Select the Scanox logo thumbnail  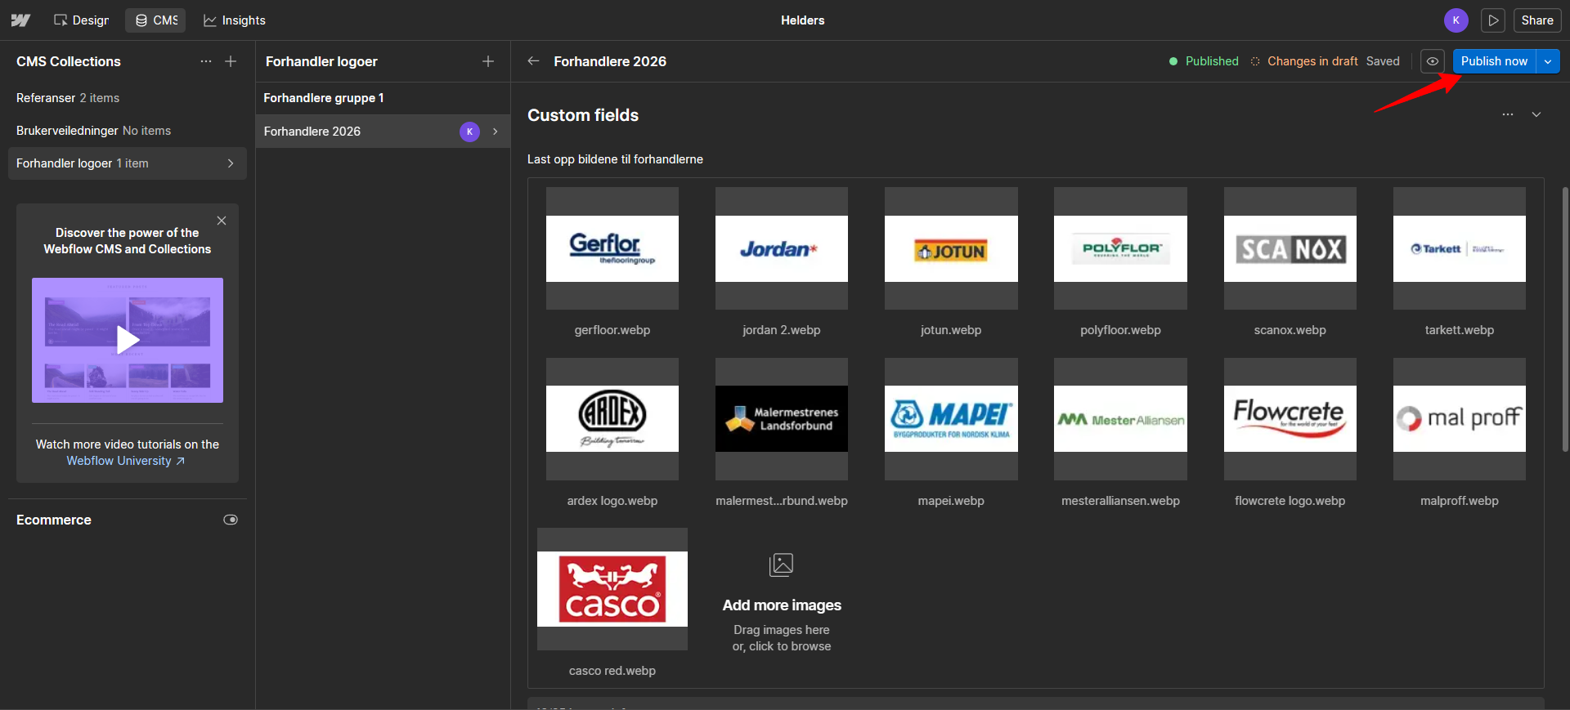click(x=1290, y=248)
